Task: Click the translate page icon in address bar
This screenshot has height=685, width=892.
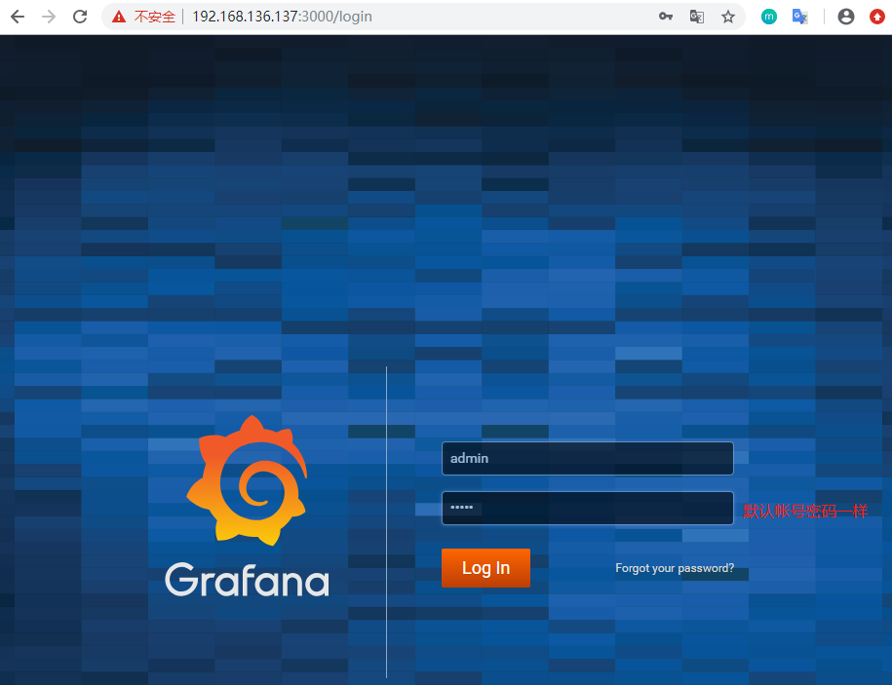Action: tap(697, 17)
